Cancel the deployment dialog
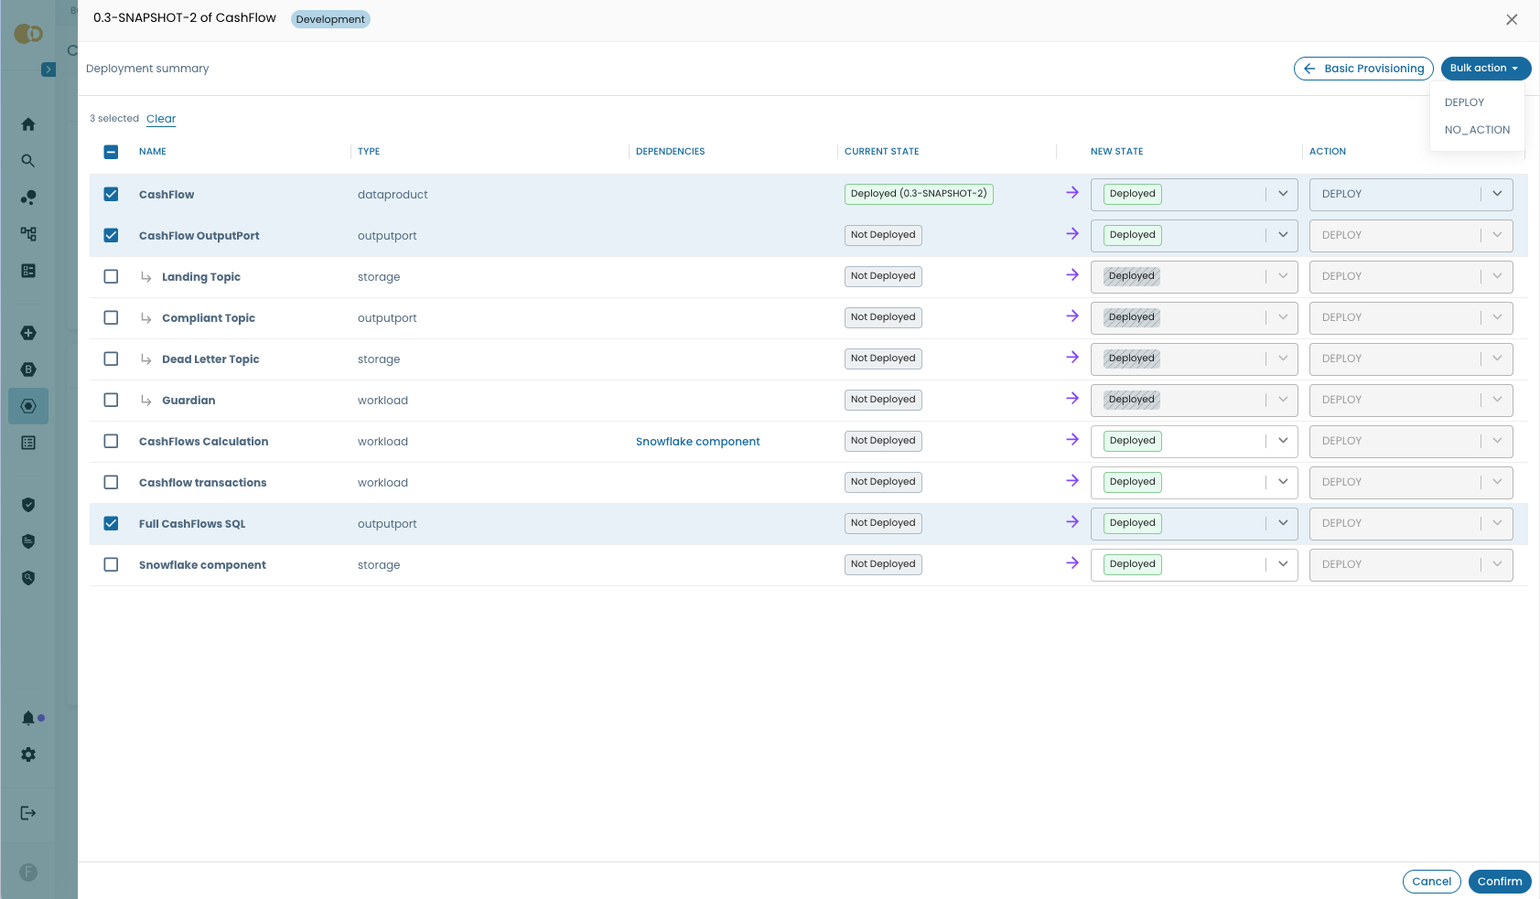This screenshot has height=899, width=1540. (x=1431, y=882)
